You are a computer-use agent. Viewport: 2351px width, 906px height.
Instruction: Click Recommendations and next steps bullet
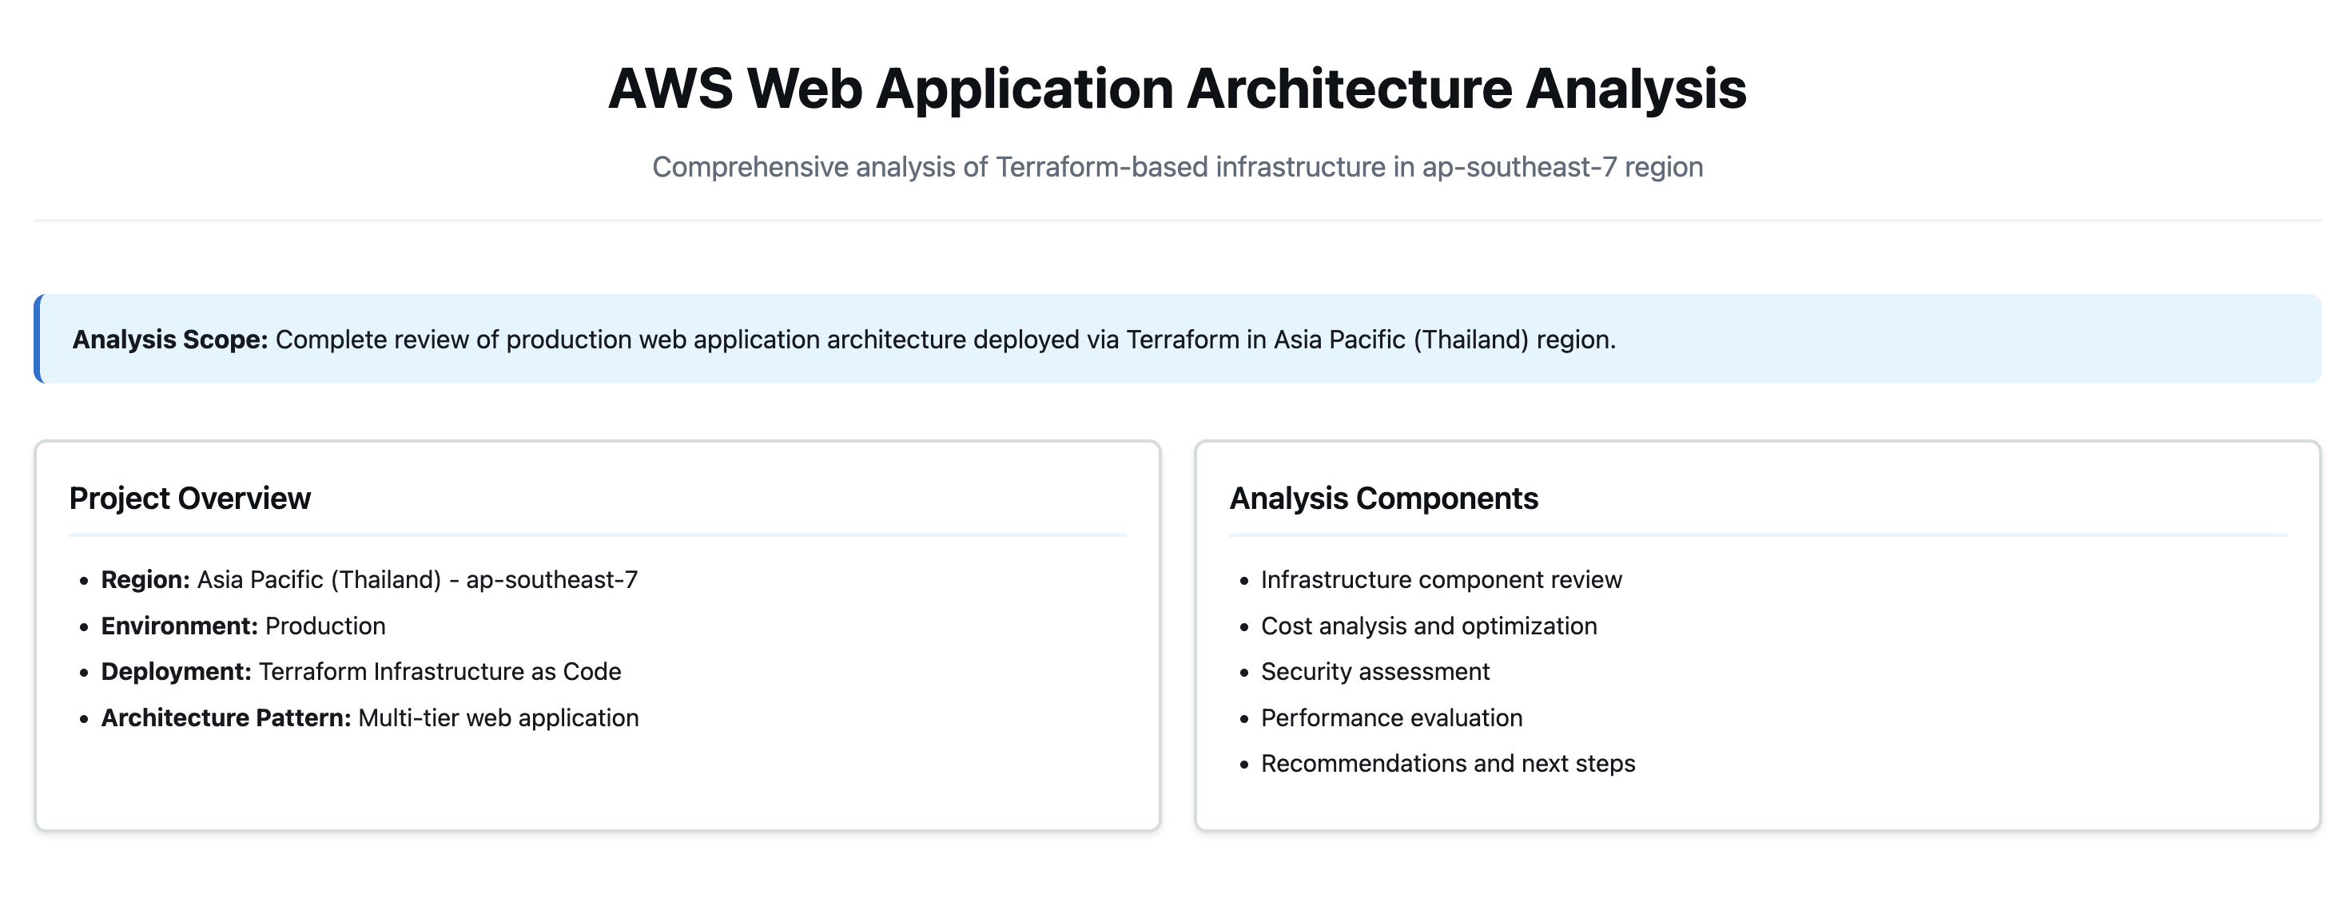[1447, 763]
